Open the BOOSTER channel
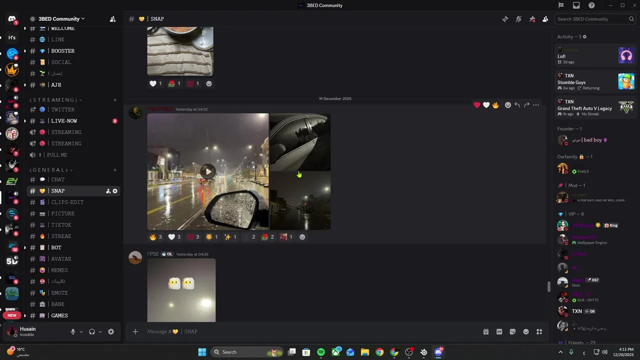This screenshot has width=640, height=360. (73, 51)
